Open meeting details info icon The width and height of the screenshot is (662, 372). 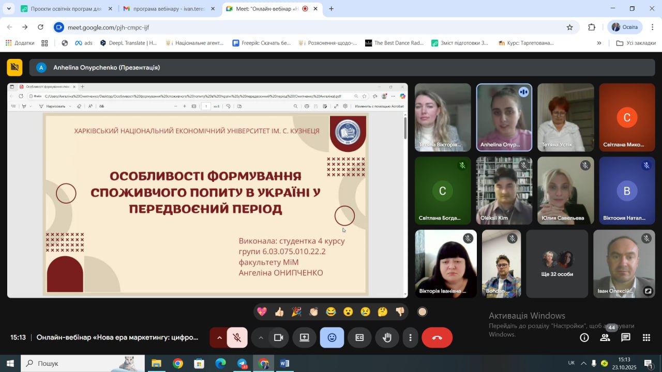coord(584,338)
